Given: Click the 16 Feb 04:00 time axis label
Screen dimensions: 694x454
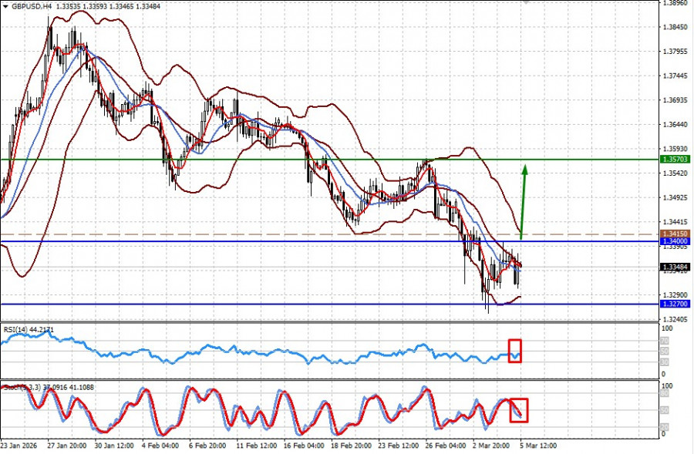Looking at the screenshot, I should 303,446.
